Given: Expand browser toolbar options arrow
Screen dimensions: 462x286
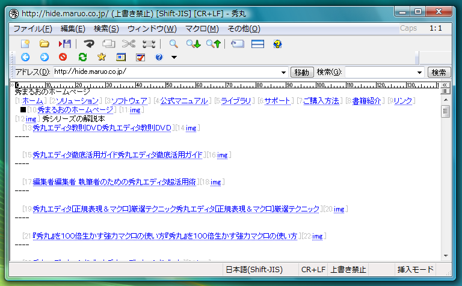Looking at the screenshot, I should coord(174,57).
